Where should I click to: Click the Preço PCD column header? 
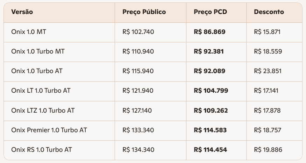pyautogui.click(x=210, y=12)
